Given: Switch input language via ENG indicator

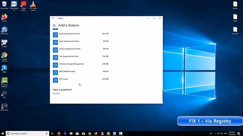Looking at the screenshot, I should tap(226, 133).
